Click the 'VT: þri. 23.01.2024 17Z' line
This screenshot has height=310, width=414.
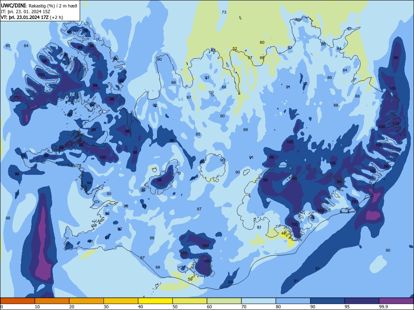(x=24, y=17)
